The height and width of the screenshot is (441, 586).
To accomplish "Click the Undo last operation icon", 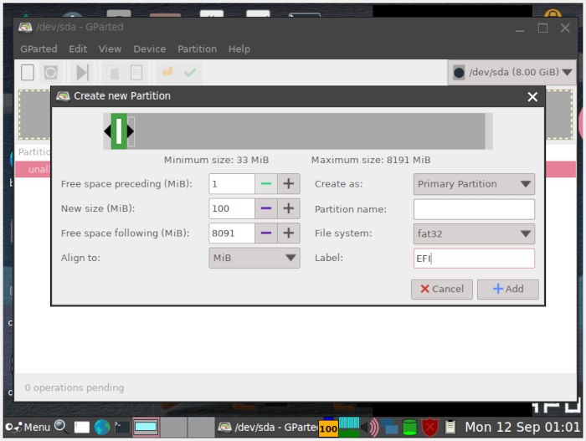I will [x=167, y=71].
